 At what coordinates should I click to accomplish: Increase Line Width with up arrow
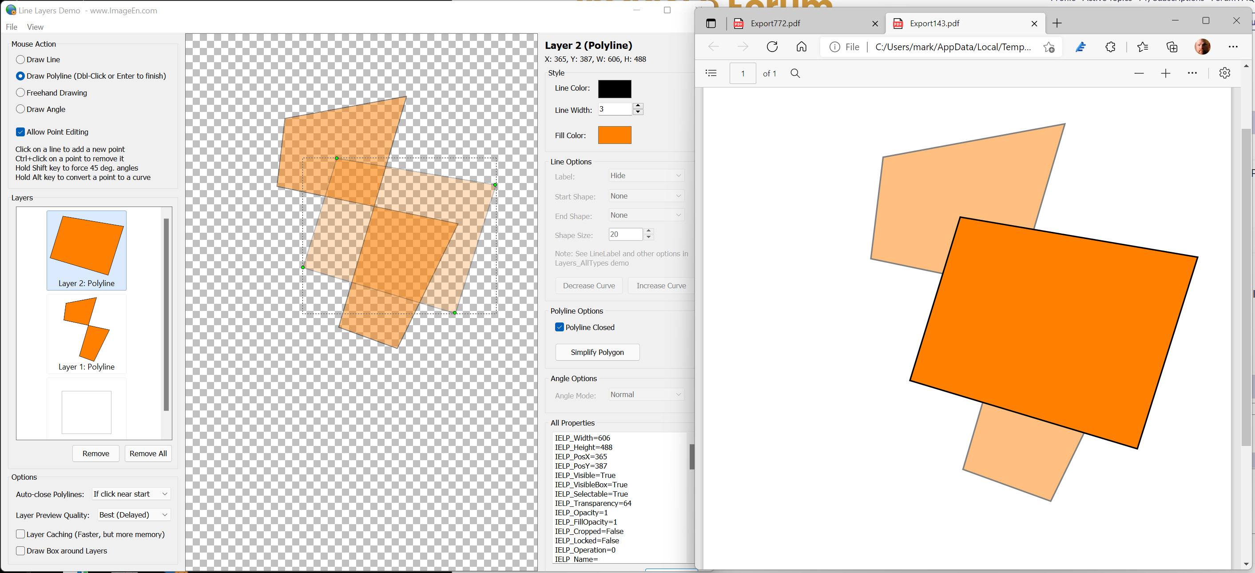click(638, 106)
